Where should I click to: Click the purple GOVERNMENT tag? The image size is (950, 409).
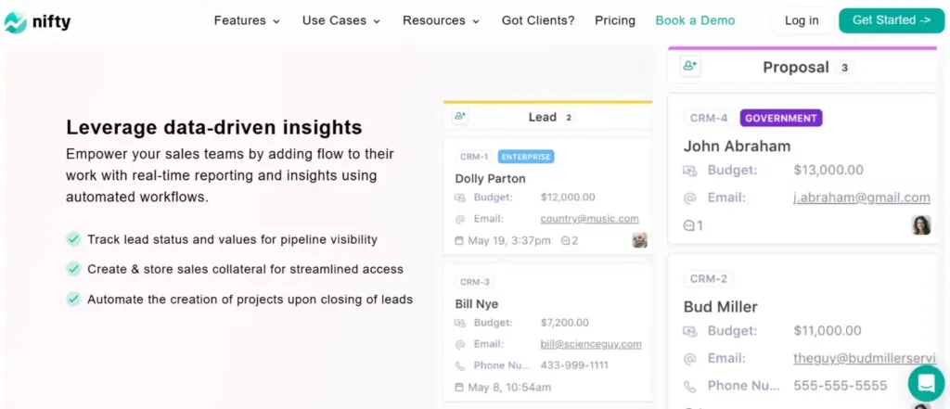coord(780,118)
